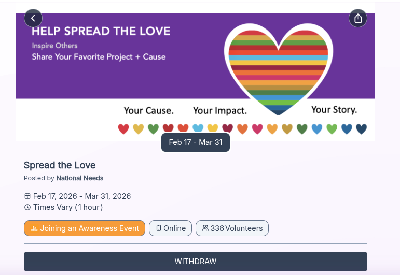Screen dimensions: 400x275
Task: Select the Joining an Awareness Event tag
Action: 85,228
